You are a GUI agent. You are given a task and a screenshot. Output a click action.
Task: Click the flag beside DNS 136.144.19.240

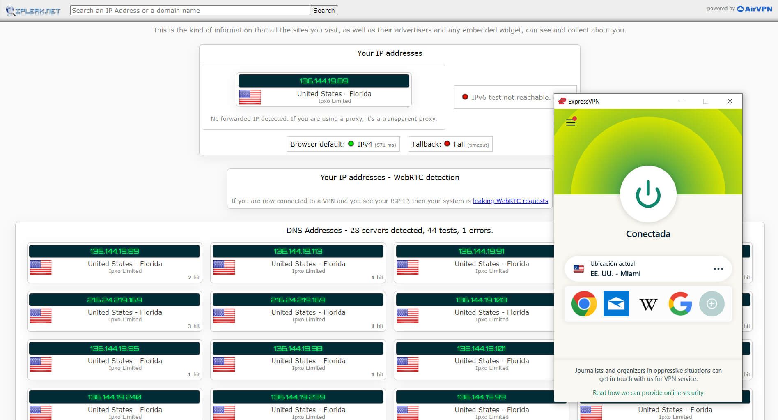click(41, 413)
